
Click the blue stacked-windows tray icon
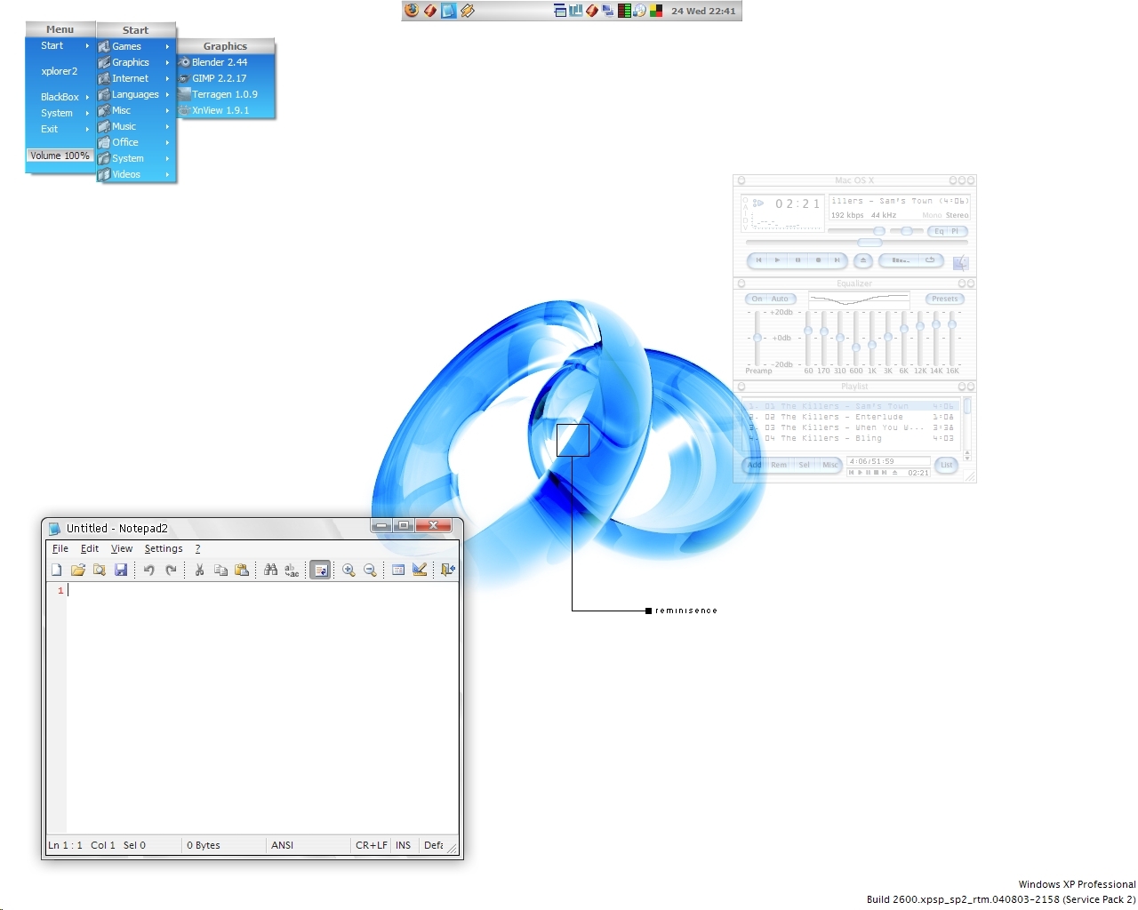click(x=559, y=11)
